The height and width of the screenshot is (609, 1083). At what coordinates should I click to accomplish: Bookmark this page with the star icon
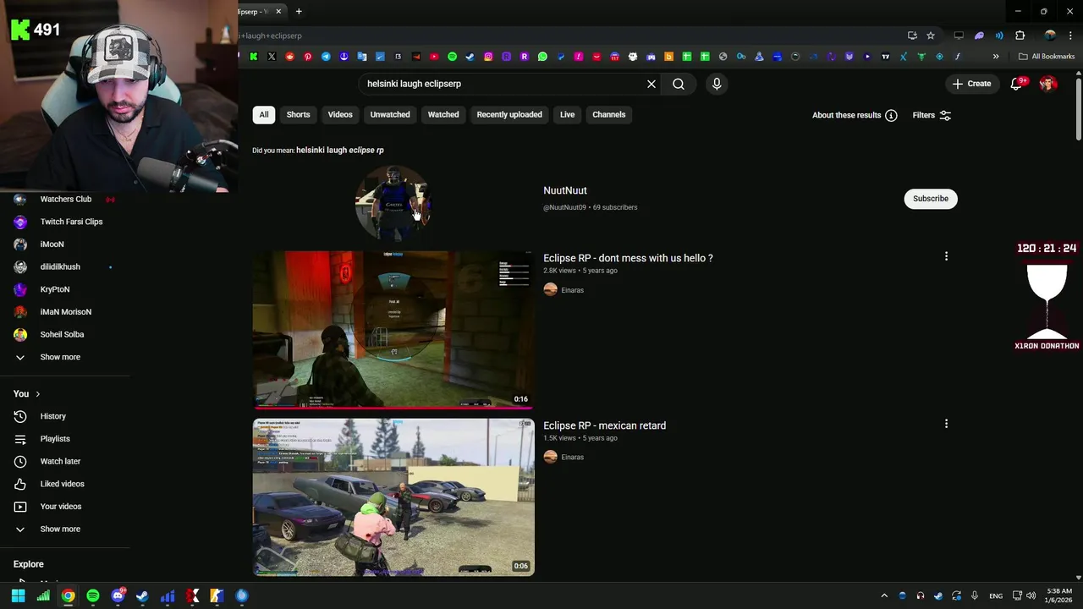pos(931,36)
